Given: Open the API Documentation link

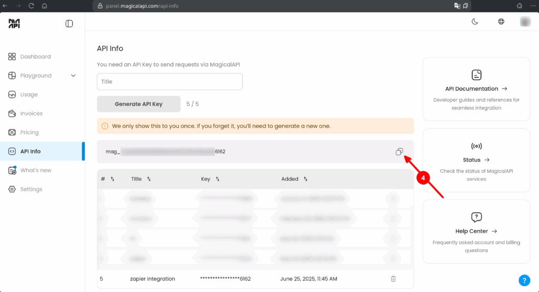Looking at the screenshot, I should point(476,88).
